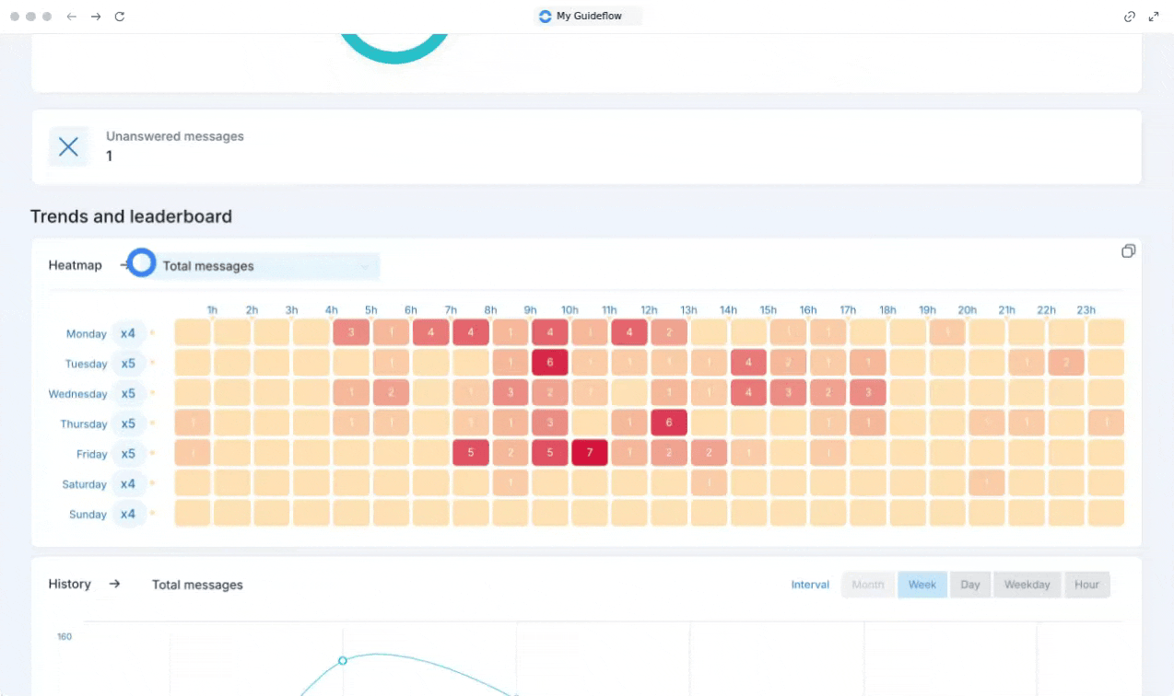Click the Monday x4 multiplier badge
The width and height of the screenshot is (1174, 696).
128,333
